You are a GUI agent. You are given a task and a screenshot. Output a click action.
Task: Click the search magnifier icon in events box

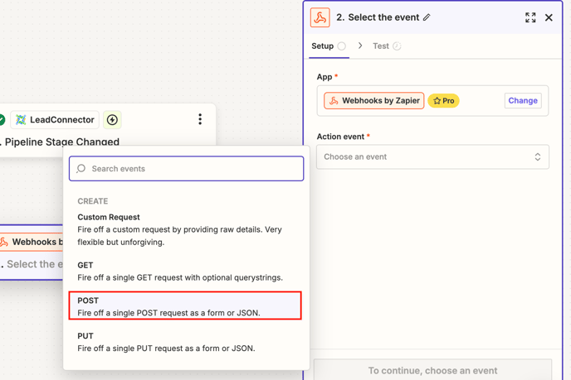tap(81, 169)
